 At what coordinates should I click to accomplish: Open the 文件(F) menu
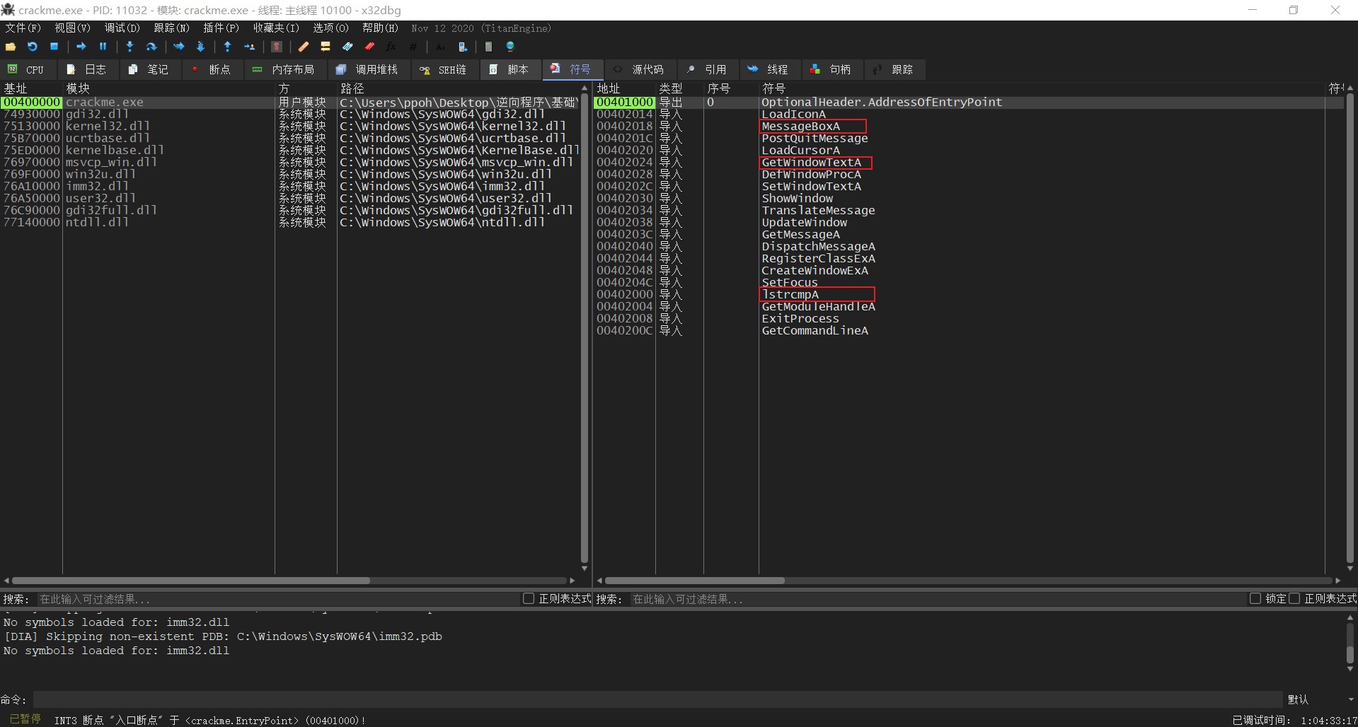pyautogui.click(x=23, y=28)
